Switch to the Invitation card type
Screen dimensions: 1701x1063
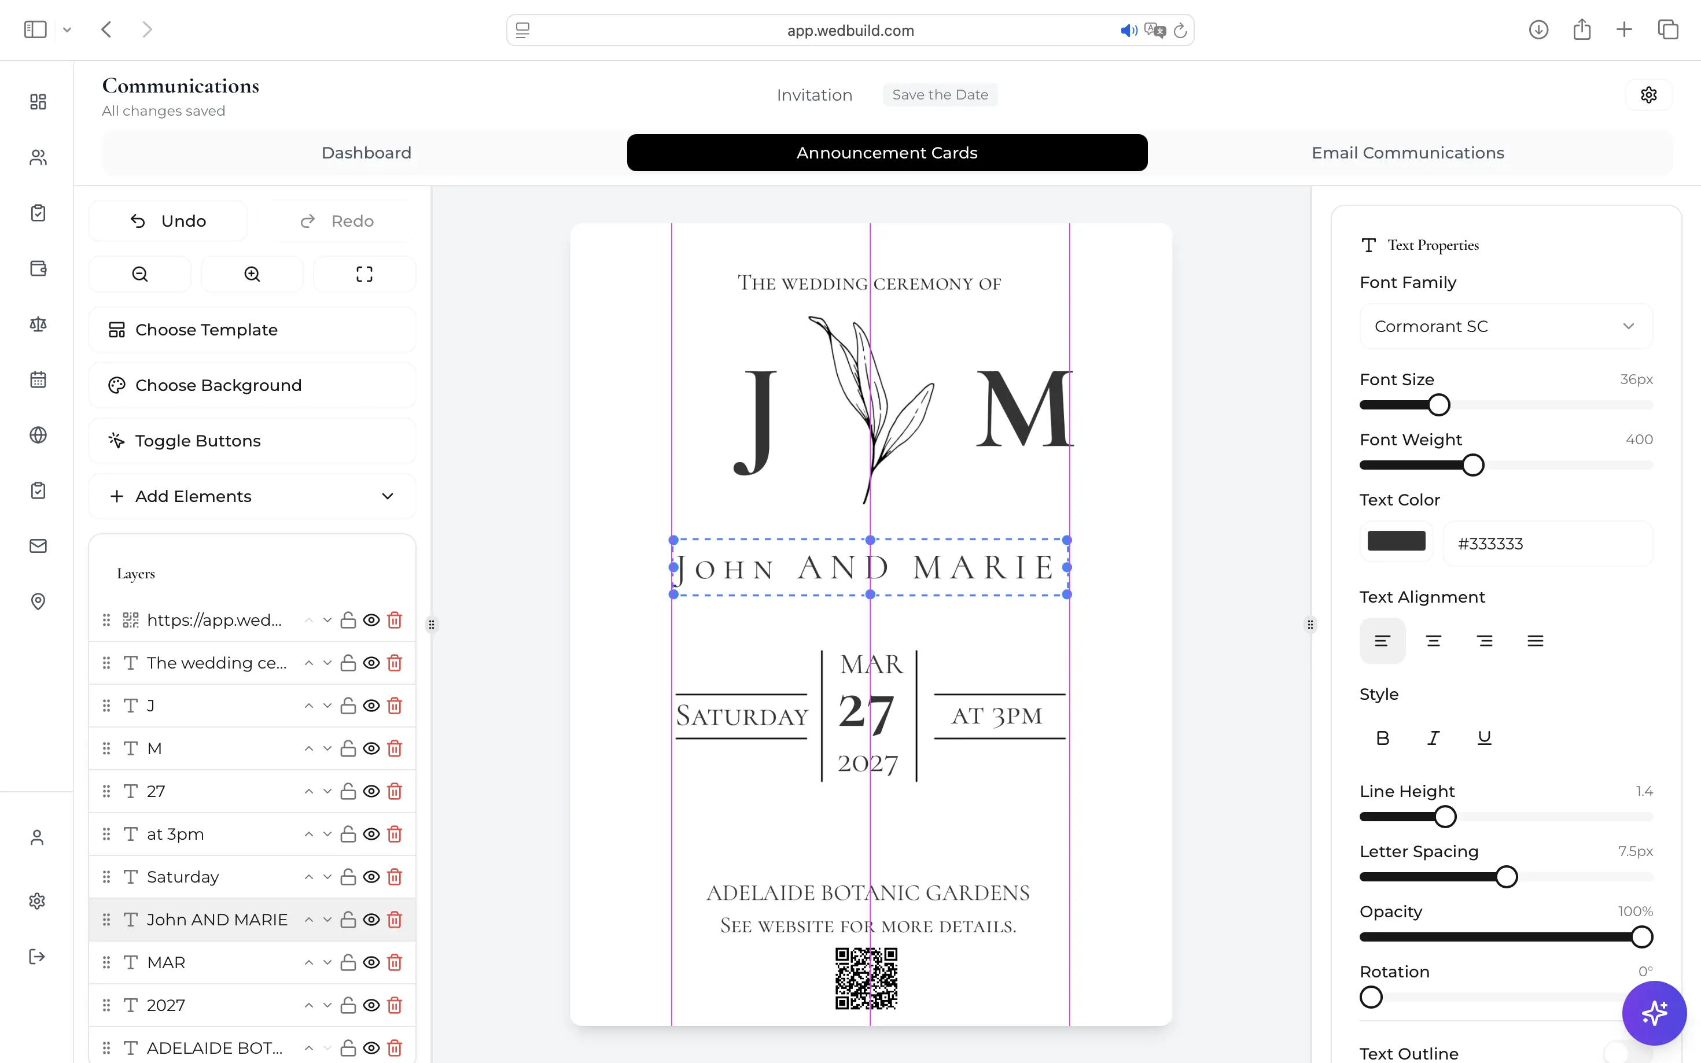coord(814,95)
